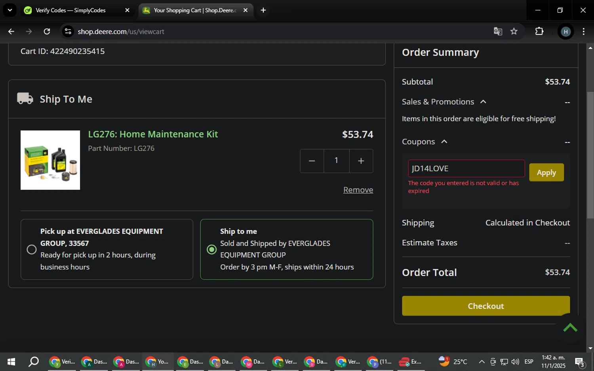Click the scrollbar up arrow
Screen dimensions: 594x371
[590, 47]
